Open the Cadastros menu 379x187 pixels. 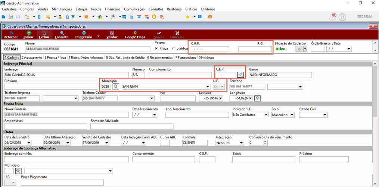(x=9, y=9)
